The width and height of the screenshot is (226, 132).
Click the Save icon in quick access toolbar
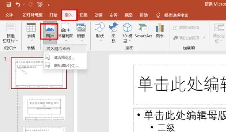pyautogui.click(x=9, y=4)
